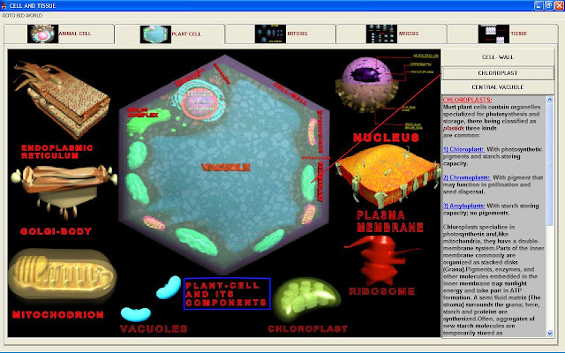
Task: Click the RIBOSOME label
Action: (x=382, y=291)
